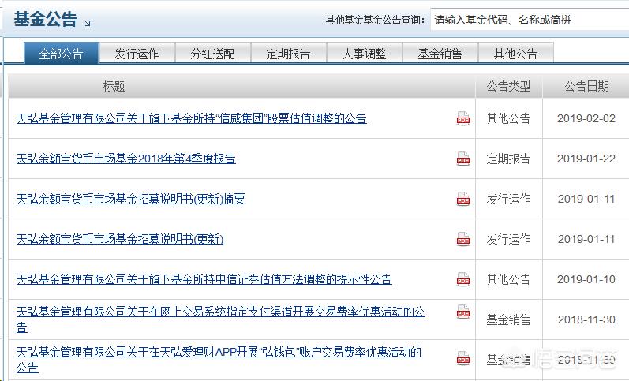Image resolution: width=629 pixels, height=381 pixels.
Task: Switch to the 发行运作 tab
Action: [x=137, y=54]
